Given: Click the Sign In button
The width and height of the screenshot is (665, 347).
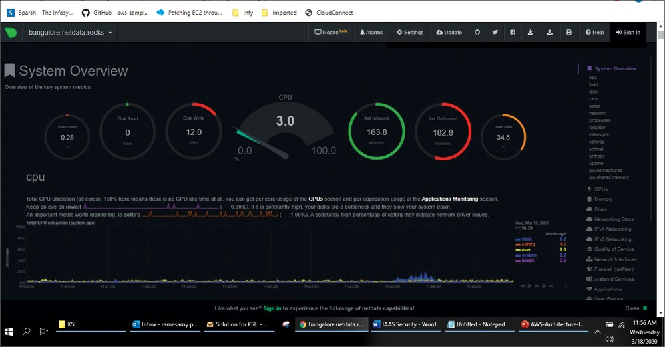Looking at the screenshot, I should [x=628, y=32].
